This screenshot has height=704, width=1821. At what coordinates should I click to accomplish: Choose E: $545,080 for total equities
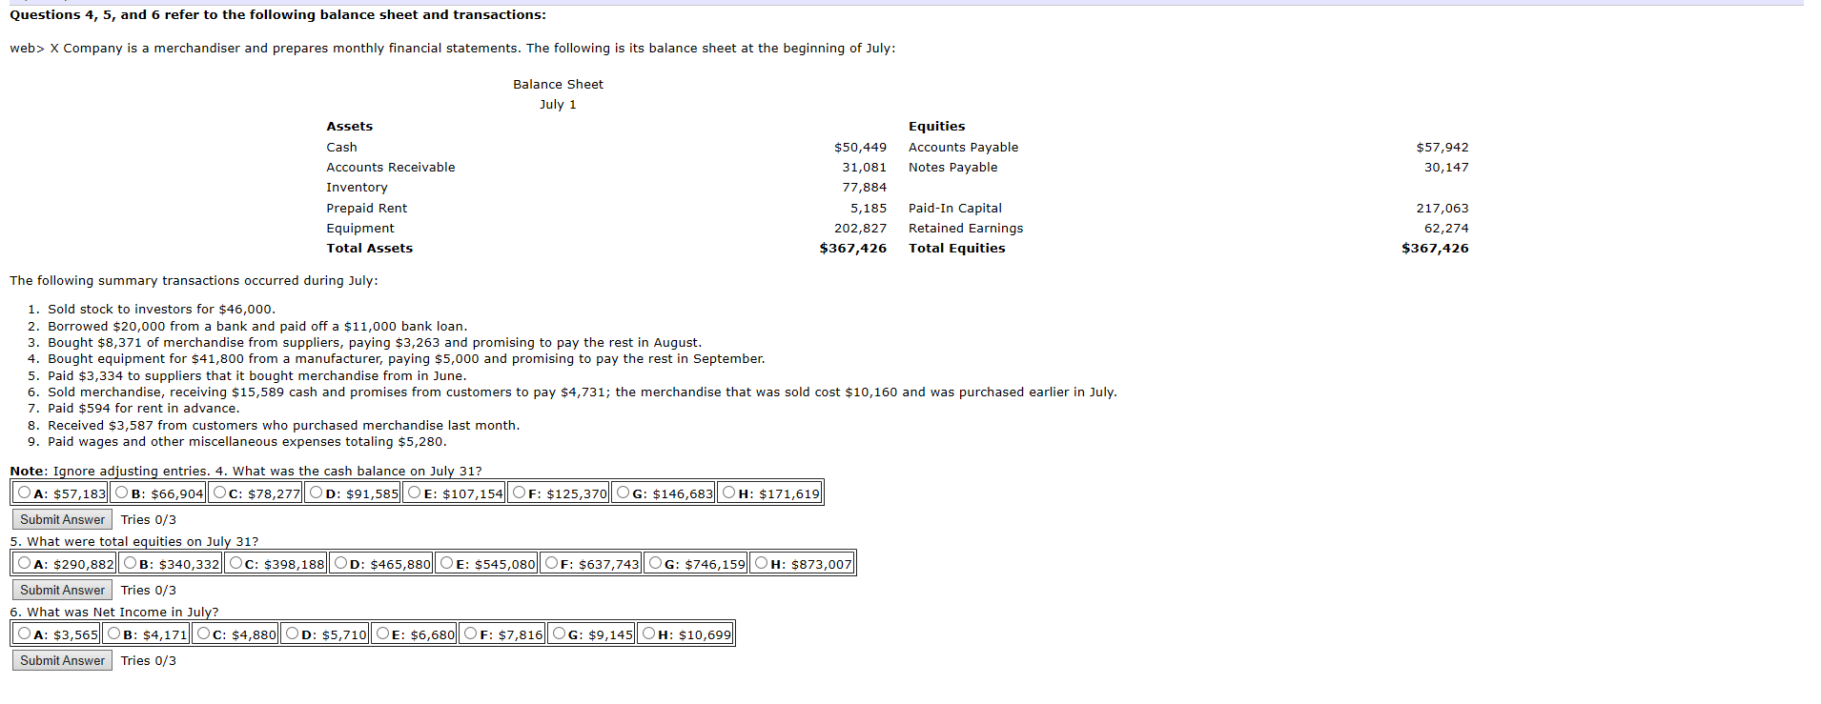click(446, 563)
